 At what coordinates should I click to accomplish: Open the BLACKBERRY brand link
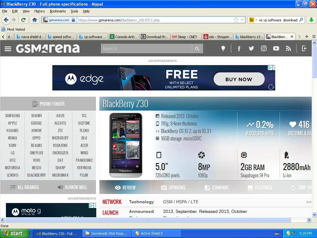[x=37, y=175]
